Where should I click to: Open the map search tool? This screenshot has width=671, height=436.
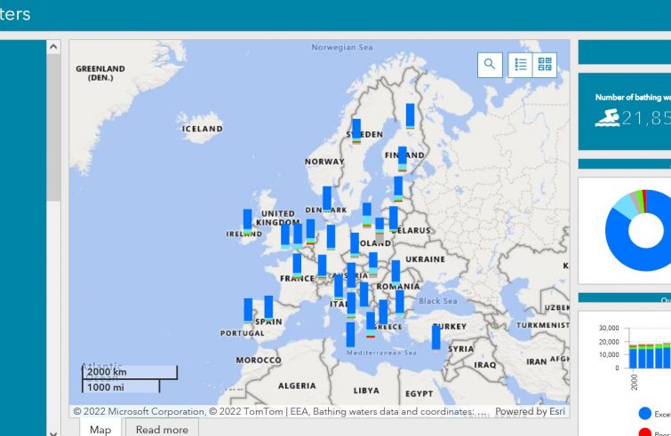490,65
